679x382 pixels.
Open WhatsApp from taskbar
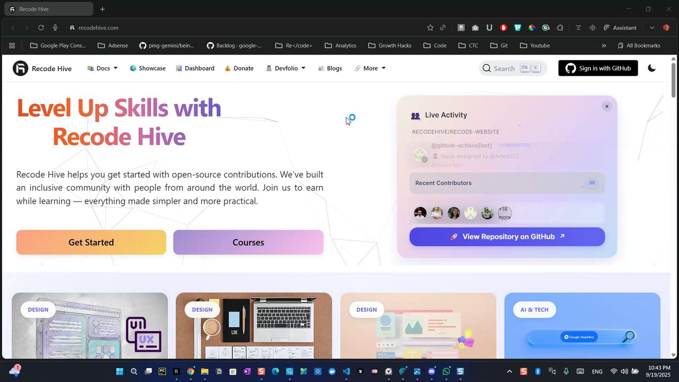(446, 371)
